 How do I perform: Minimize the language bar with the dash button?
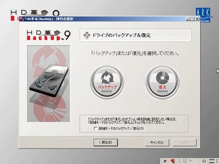(x=217, y=160)
